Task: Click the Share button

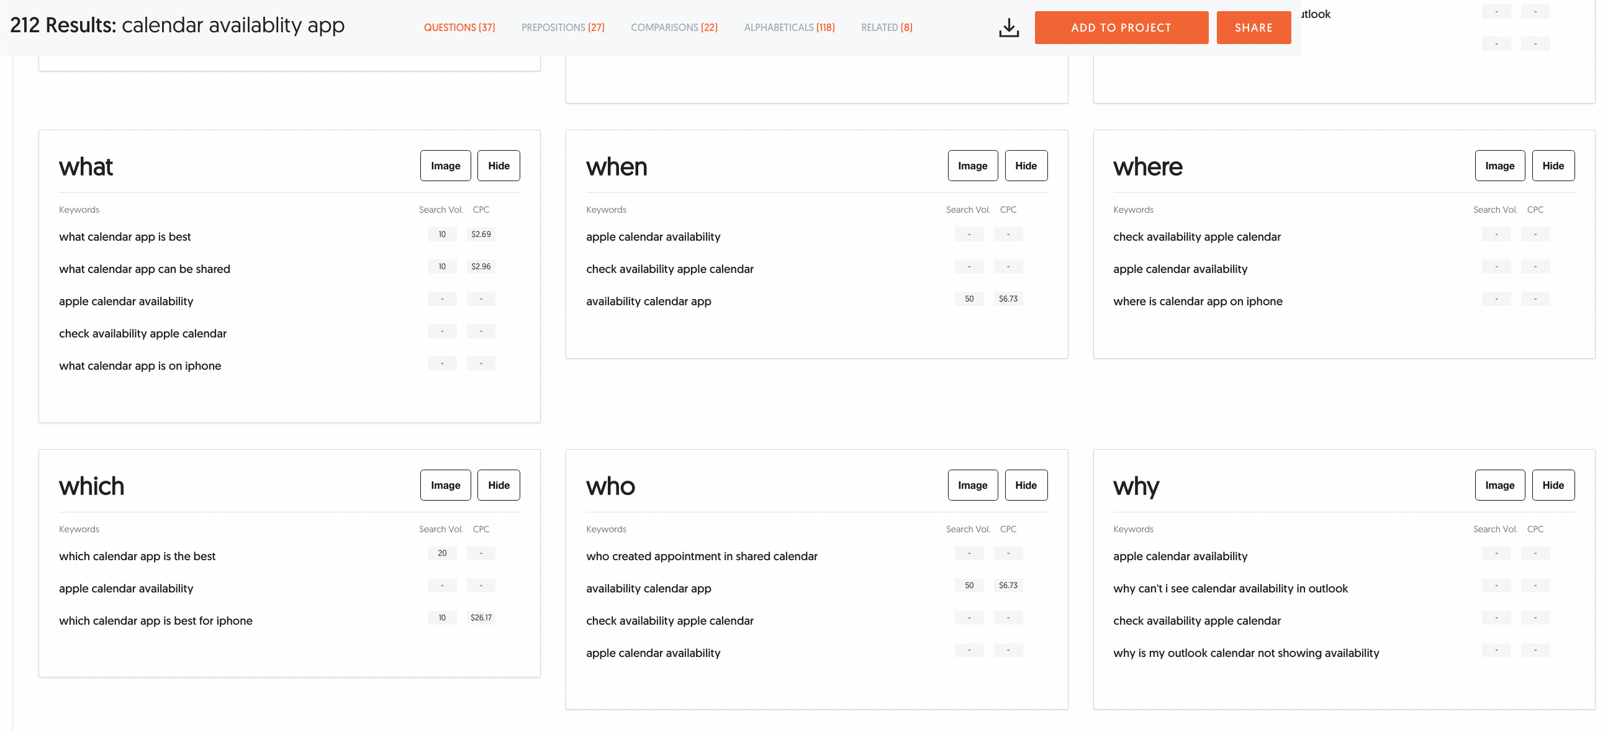Action: [1253, 27]
